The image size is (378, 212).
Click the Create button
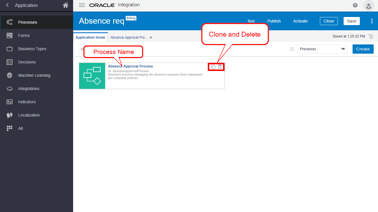[x=363, y=49]
